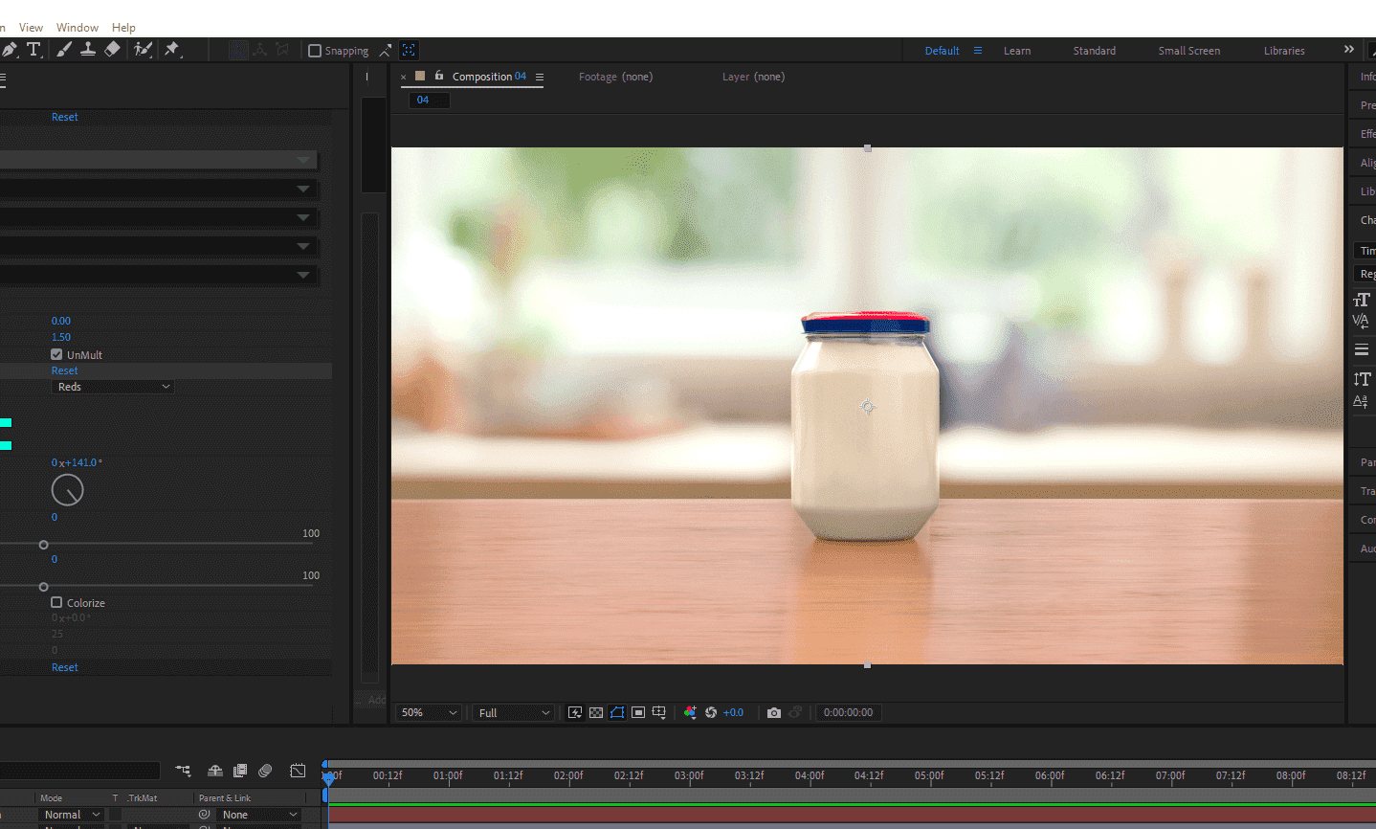Click the Take Snapshot camera icon
This screenshot has width=1376, height=829.
click(x=774, y=713)
